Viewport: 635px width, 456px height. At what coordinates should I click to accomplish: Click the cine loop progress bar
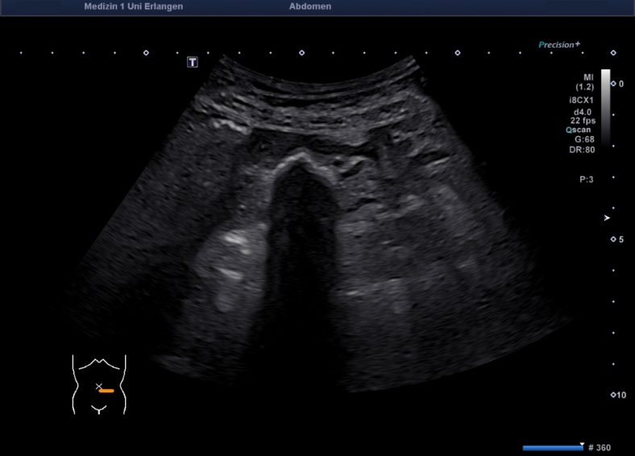(x=552, y=447)
